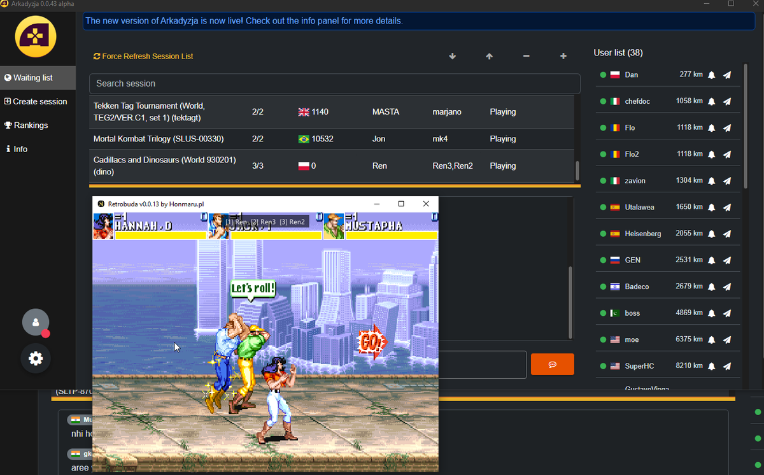Click bell icon next to Flo2
Viewport: 764px width, 475px height.
(712, 154)
